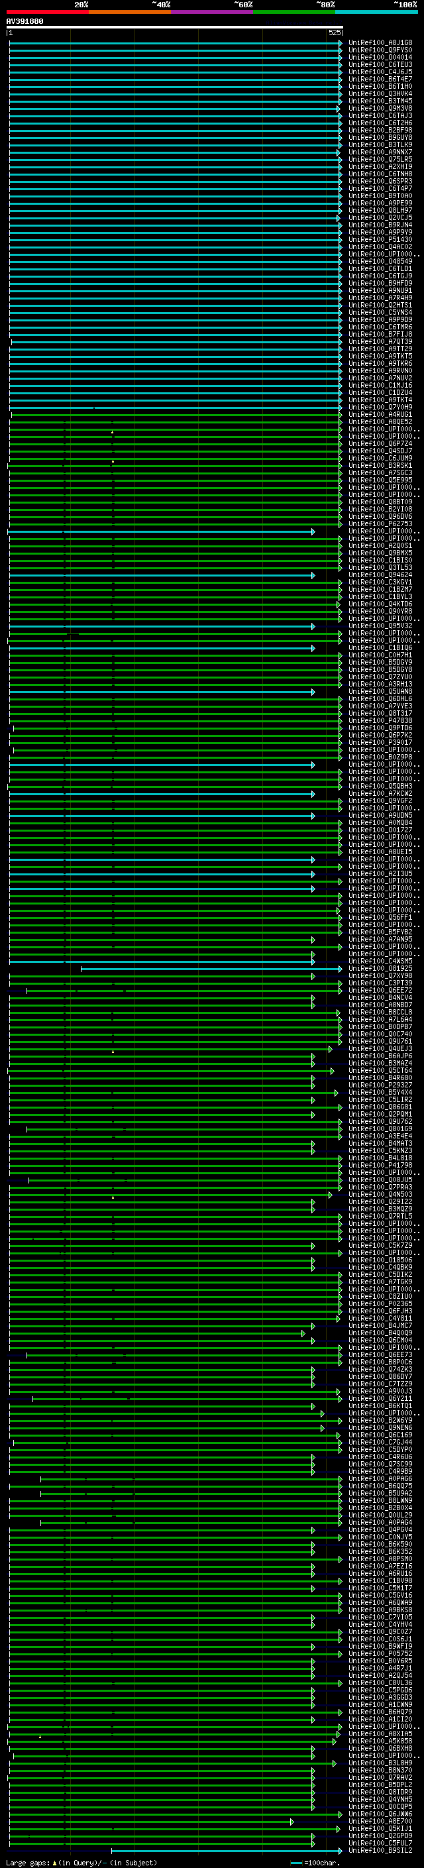Click the UniRef100_Q6EE72 label
Screen dimensions: 424x1868
coord(380,991)
